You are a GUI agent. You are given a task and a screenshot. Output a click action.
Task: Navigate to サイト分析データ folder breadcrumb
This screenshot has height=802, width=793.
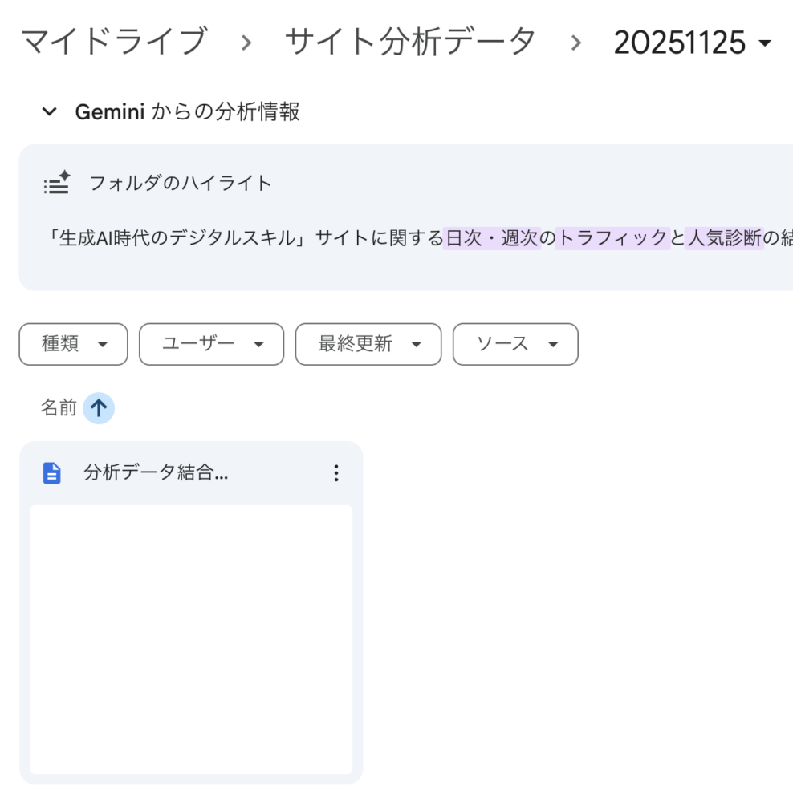point(409,42)
